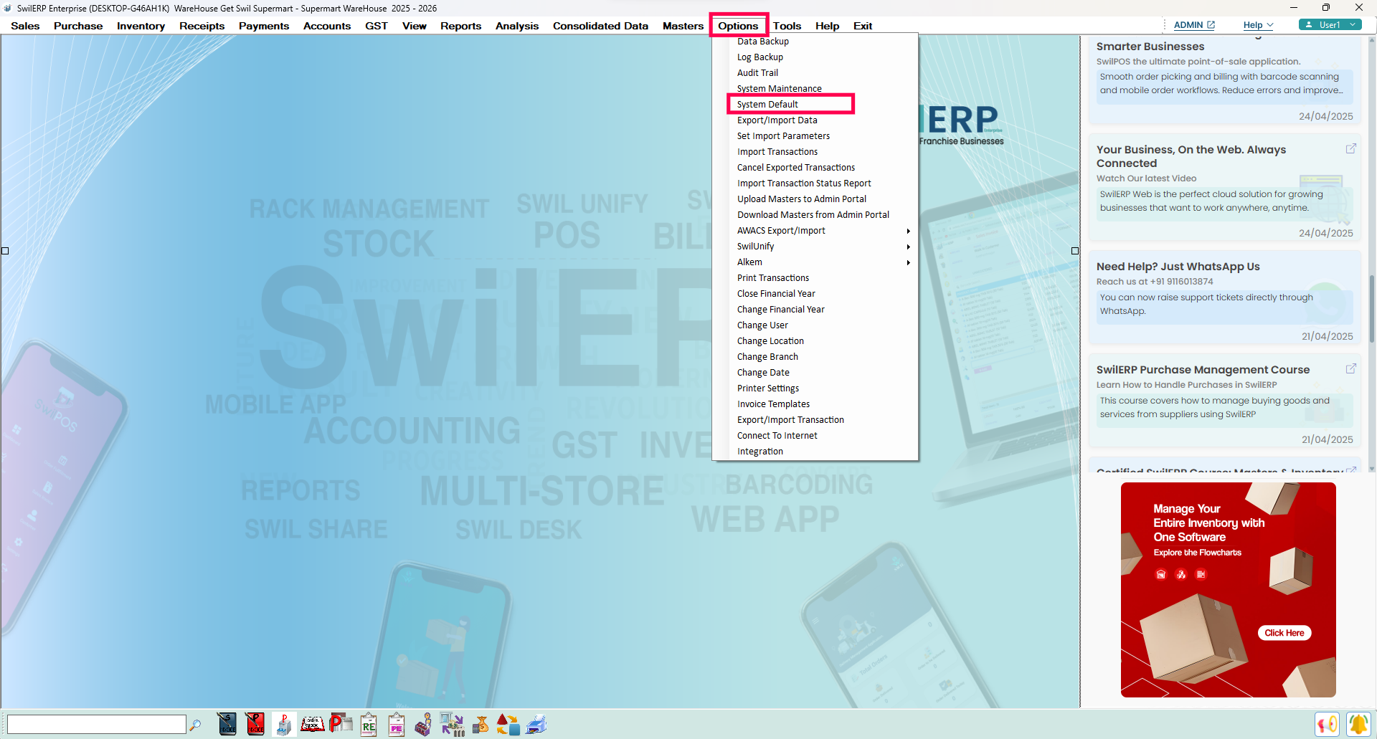This screenshot has width=1377, height=739.
Task: Click the 'Manage Your Entire Inventory' ad banner
Action: (x=1228, y=589)
